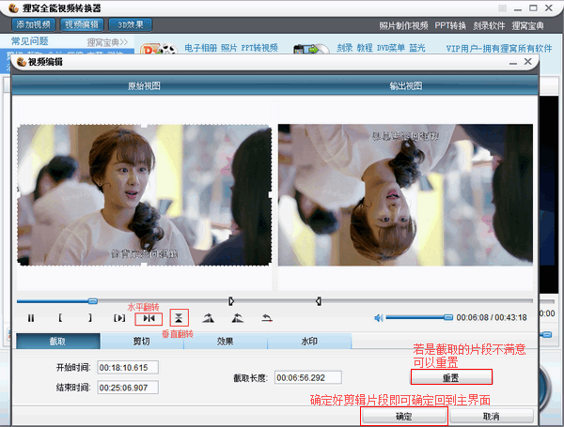Undo the rotation and flip changes
Viewport: 564px width, 427px height.
[267, 318]
